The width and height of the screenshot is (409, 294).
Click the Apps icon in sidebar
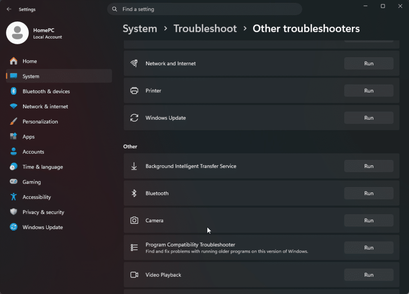14,136
